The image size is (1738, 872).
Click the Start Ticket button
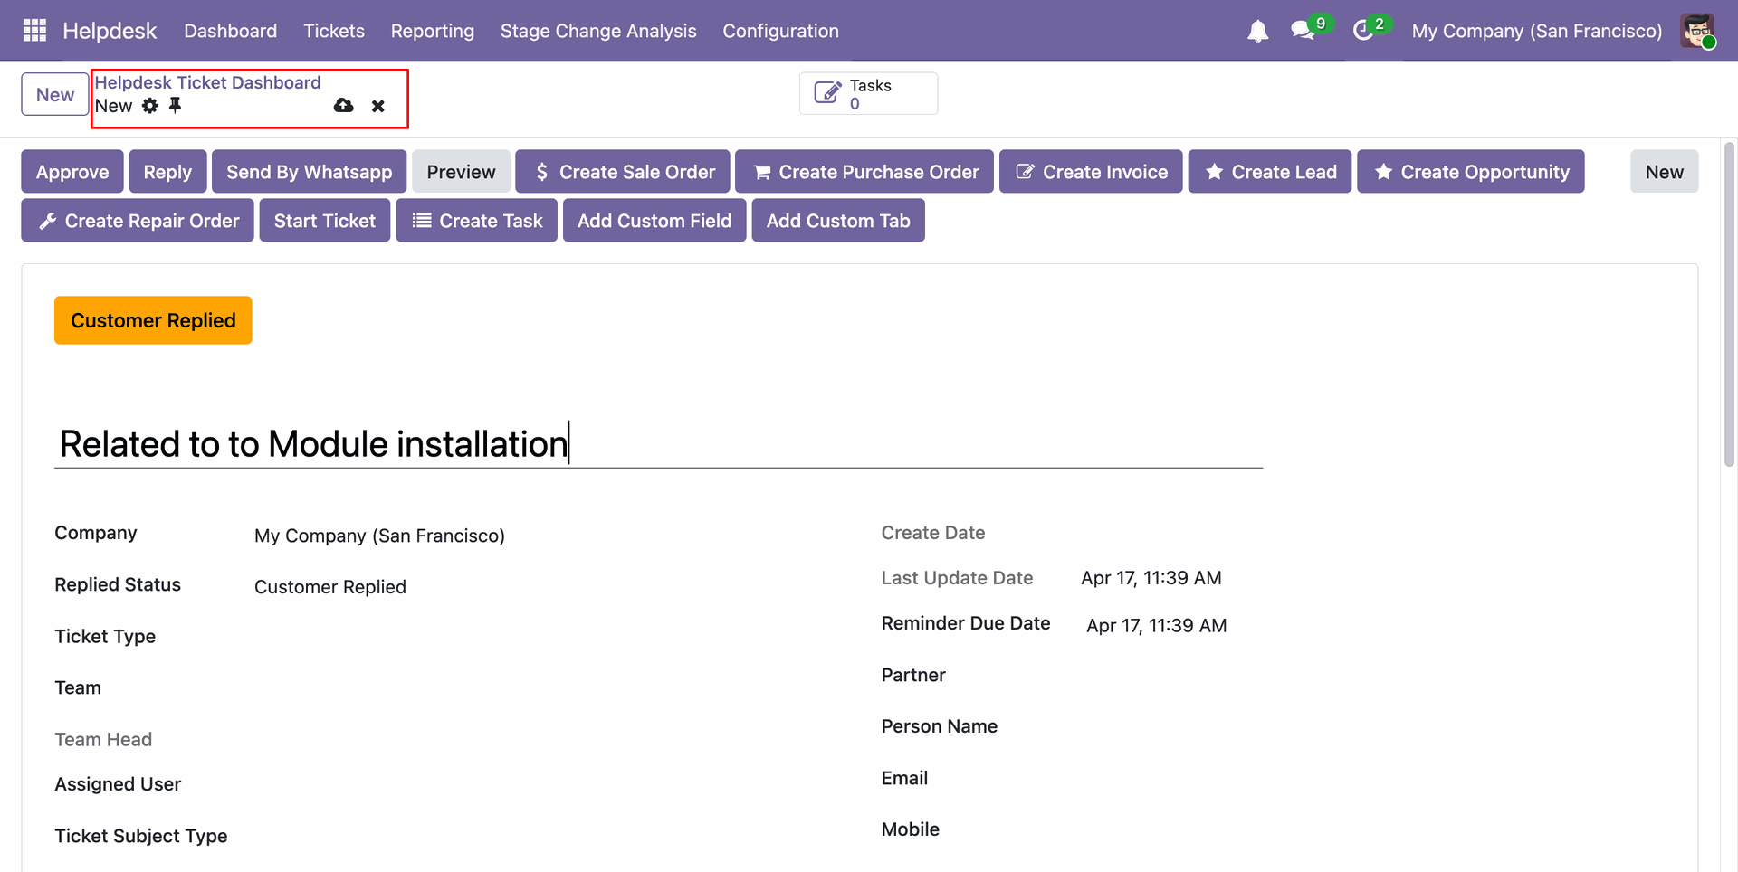(325, 220)
